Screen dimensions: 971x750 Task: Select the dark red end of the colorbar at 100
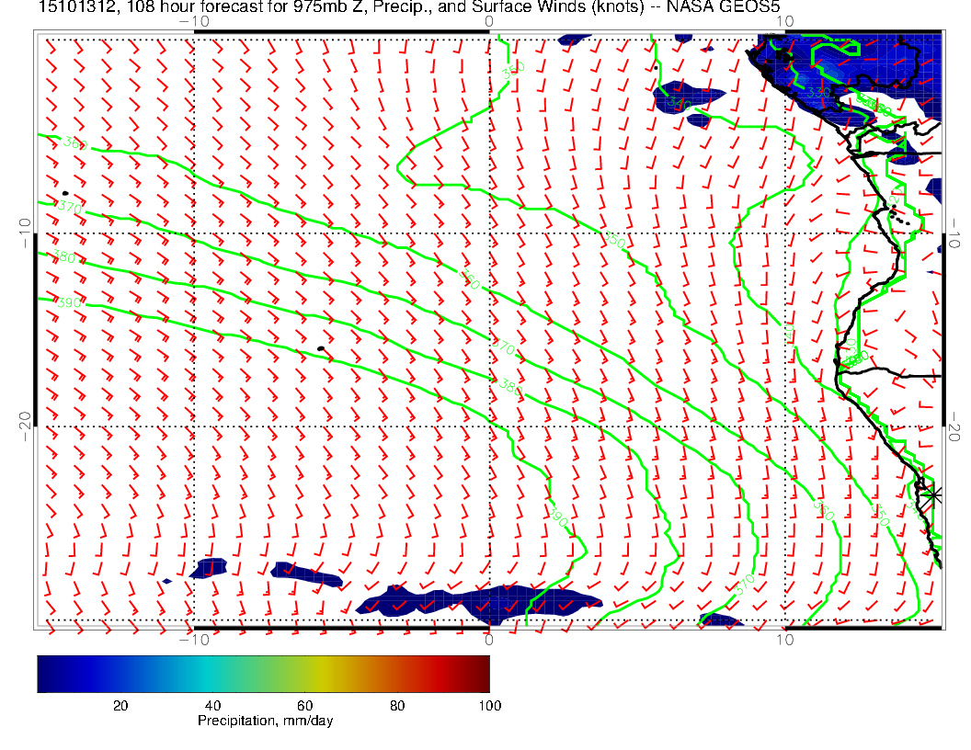[x=482, y=674]
